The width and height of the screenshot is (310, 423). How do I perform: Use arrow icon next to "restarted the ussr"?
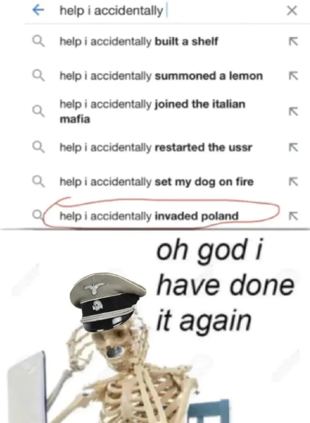tap(292, 148)
